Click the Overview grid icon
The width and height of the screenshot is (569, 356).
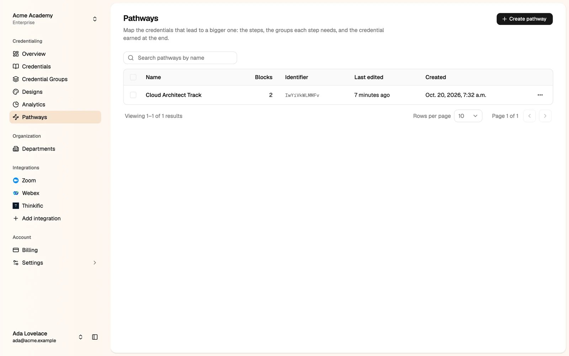point(16,54)
